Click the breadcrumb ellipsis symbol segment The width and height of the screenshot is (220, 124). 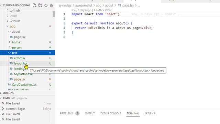coord(139,6)
